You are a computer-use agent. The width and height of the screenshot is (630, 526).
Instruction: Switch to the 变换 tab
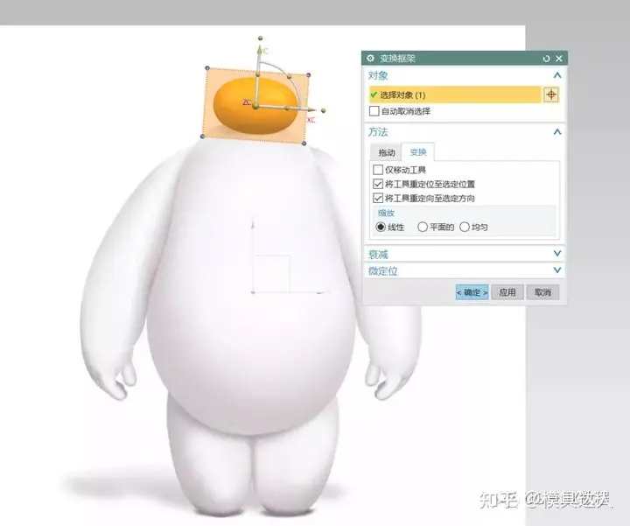[x=418, y=152]
